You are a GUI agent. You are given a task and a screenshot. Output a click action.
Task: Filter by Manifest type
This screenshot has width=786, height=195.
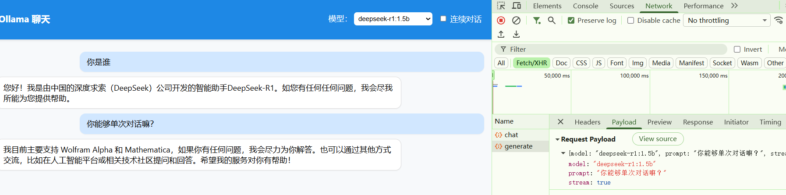pyautogui.click(x=691, y=63)
